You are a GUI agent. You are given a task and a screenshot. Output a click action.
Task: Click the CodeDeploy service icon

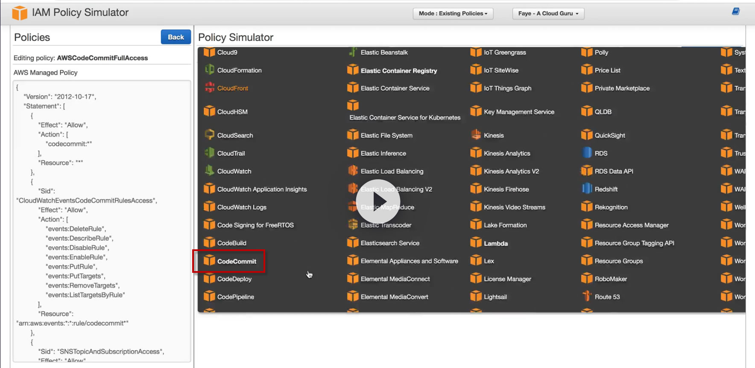[209, 278]
